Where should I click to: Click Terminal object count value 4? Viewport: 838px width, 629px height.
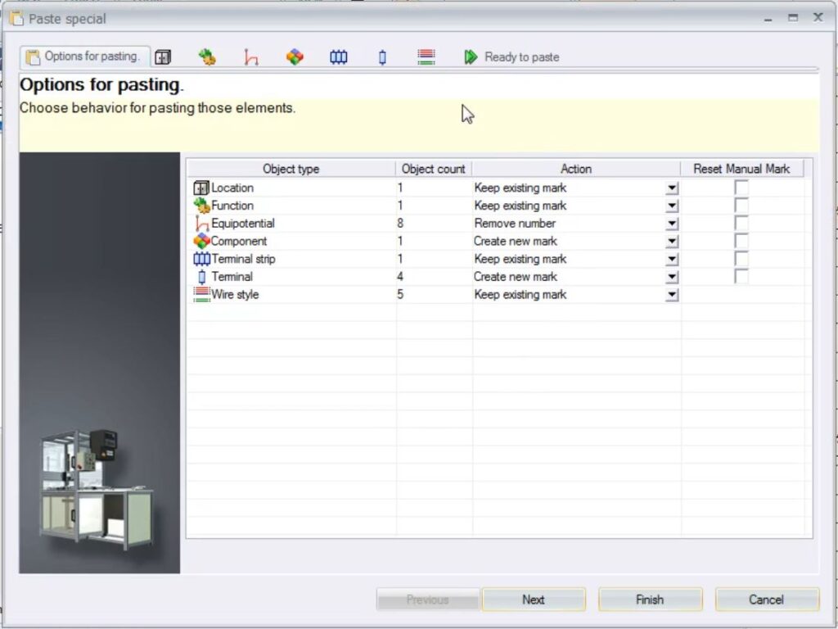point(400,277)
